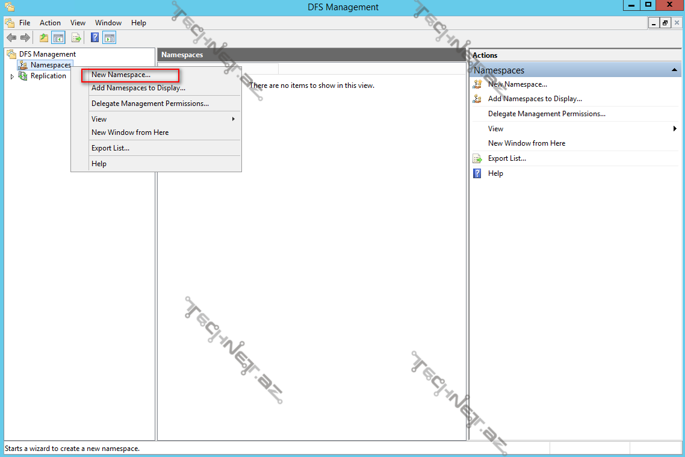The image size is (685, 457).
Task: Click the Up one level folder icon
Action: point(44,38)
